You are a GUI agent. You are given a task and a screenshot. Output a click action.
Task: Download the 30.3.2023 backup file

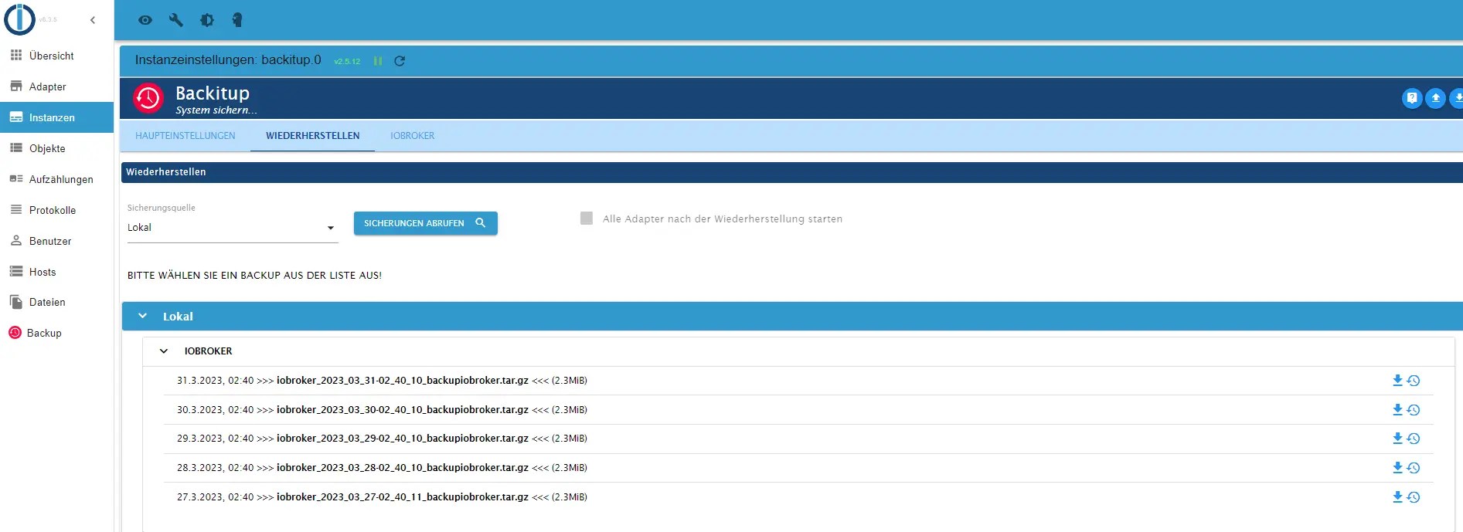[1397, 409]
